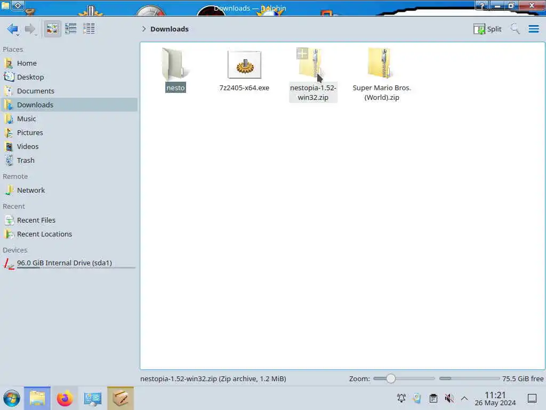Expand hidden system tray icons arrow

(x=464, y=398)
